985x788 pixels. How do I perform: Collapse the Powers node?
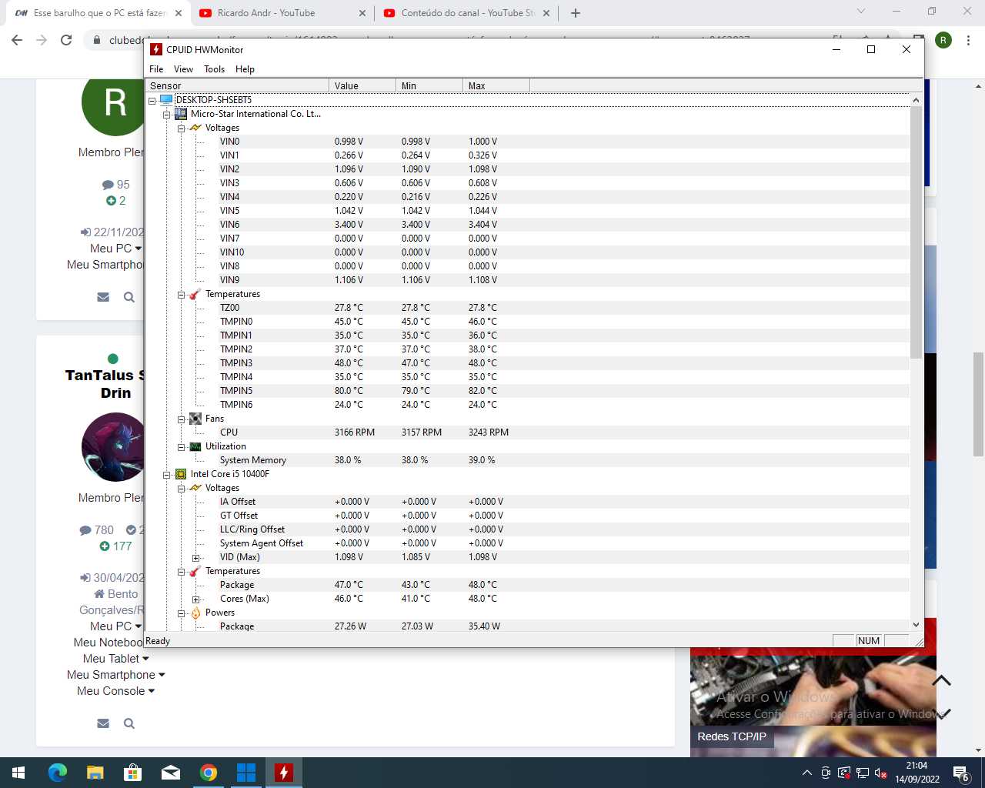point(181,613)
